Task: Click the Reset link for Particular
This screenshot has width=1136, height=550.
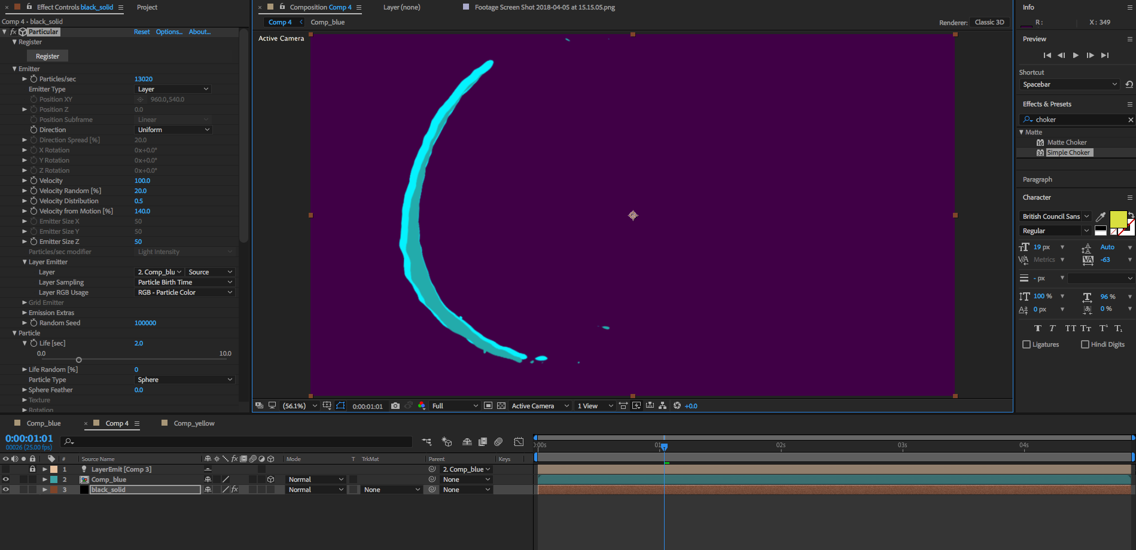Action: [142, 32]
